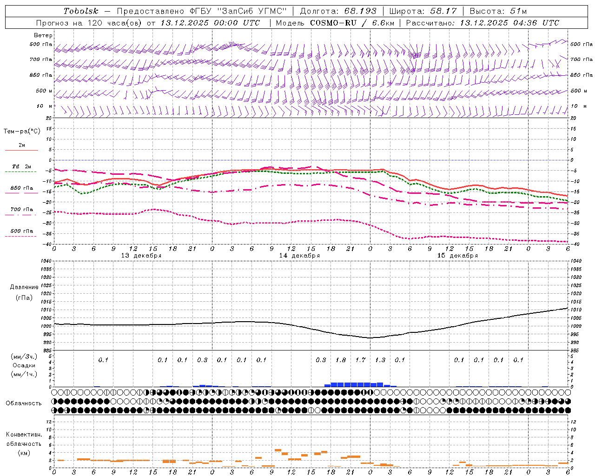Click the '500 гПа' temperature legend dashed line
The width and height of the screenshot is (595, 476).
[20, 236]
